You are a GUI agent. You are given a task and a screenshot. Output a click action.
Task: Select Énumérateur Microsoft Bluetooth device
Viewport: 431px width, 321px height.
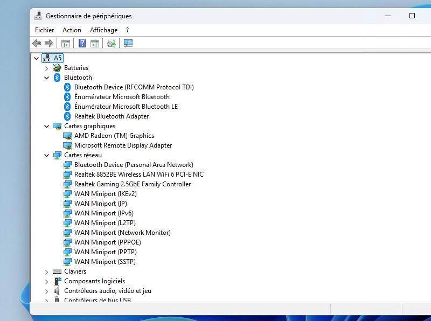click(122, 97)
